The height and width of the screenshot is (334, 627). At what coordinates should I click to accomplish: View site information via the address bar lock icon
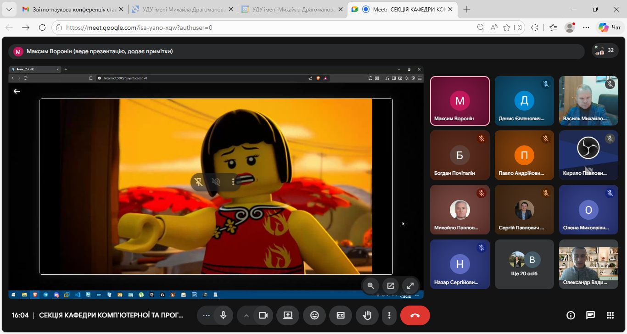coord(58,28)
